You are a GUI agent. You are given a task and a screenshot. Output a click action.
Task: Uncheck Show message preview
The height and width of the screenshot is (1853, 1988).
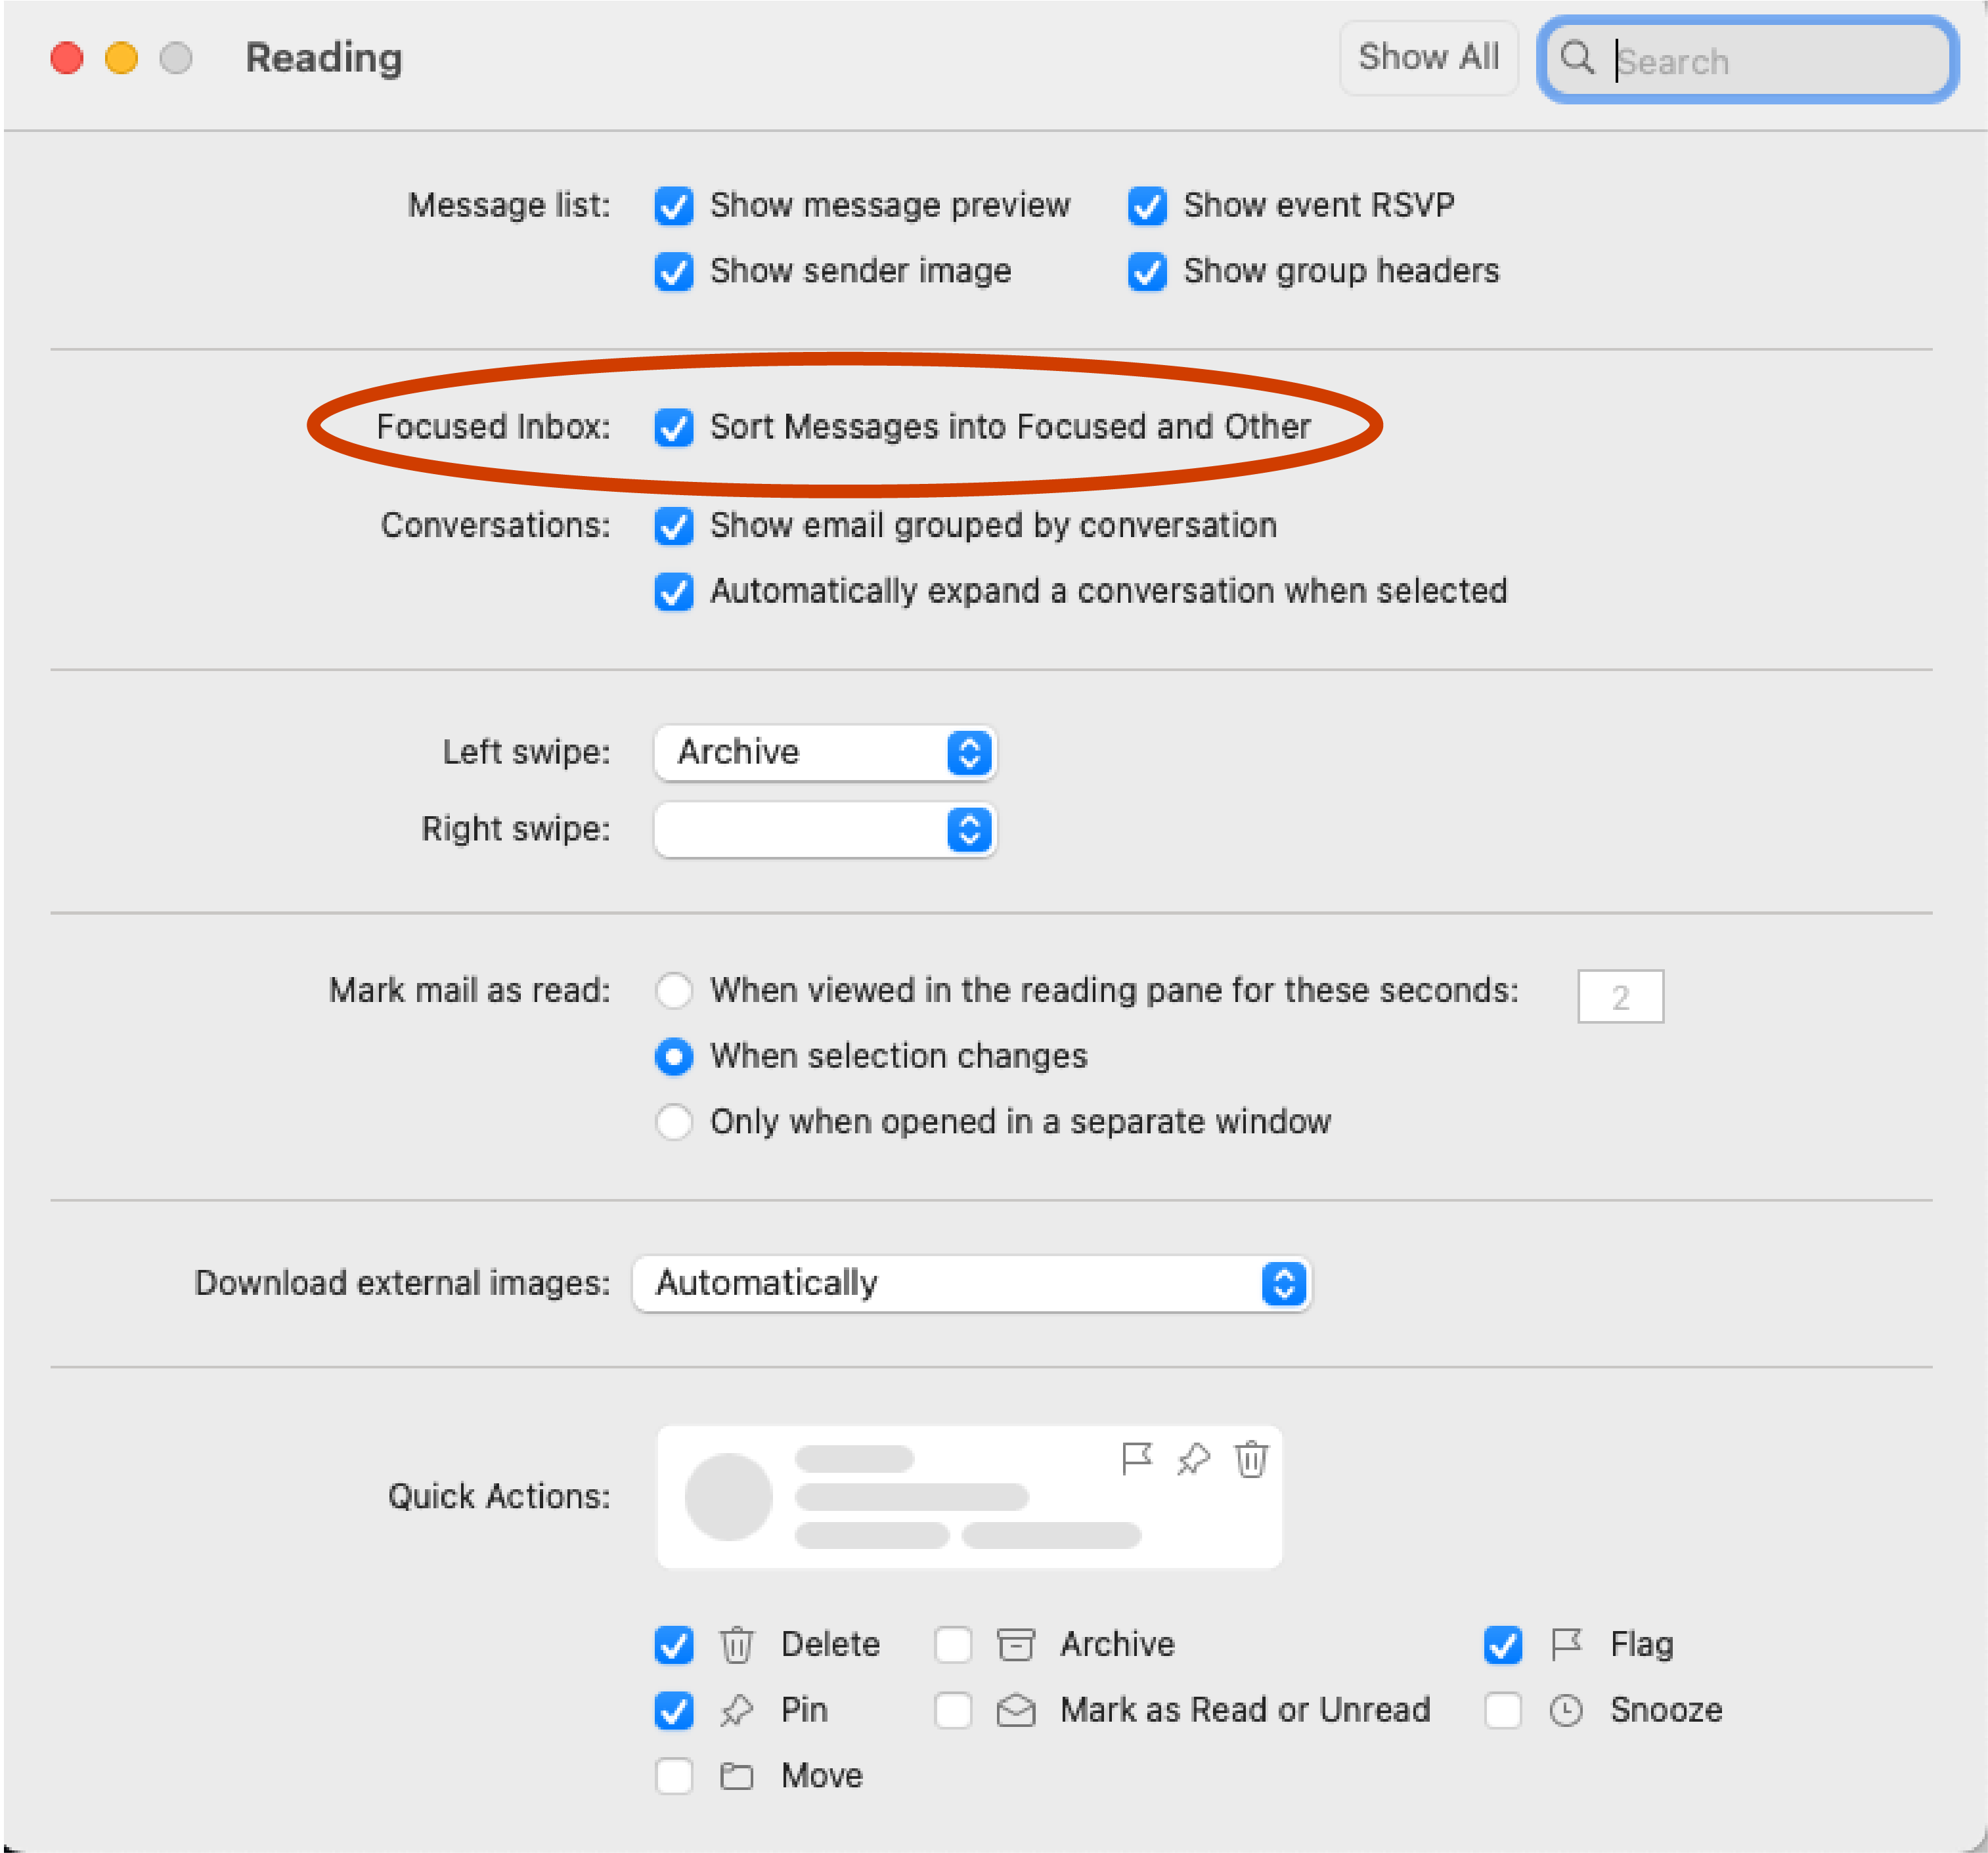674,206
